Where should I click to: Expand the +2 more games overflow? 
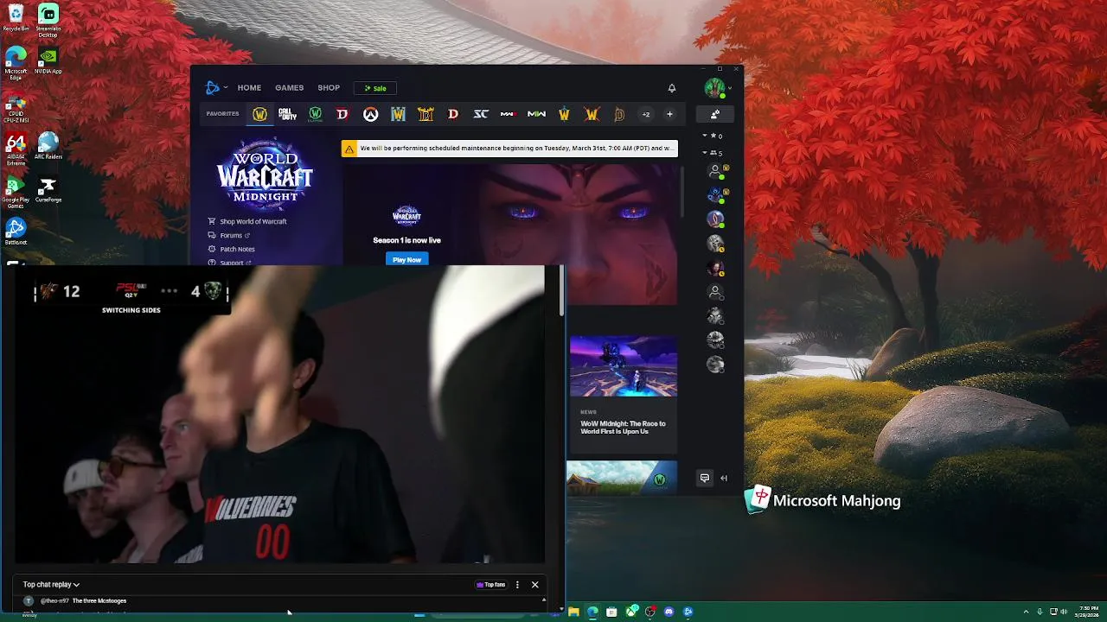[x=645, y=114]
